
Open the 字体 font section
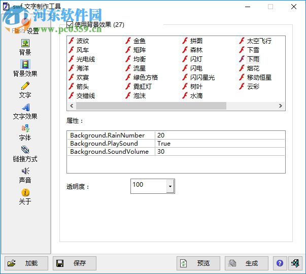(25, 133)
